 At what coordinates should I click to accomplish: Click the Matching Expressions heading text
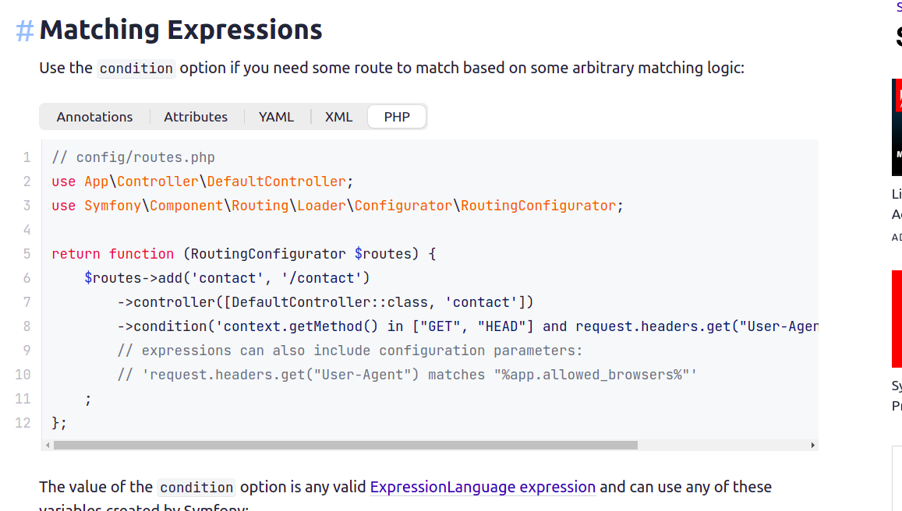(180, 30)
